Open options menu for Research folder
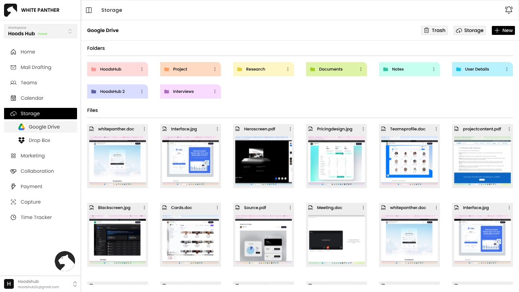 288,69
